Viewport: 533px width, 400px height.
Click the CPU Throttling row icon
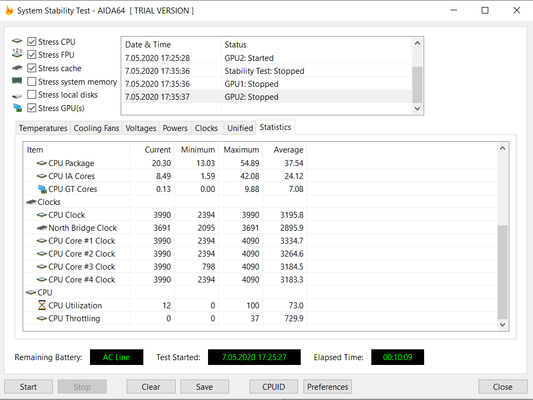[x=41, y=319]
